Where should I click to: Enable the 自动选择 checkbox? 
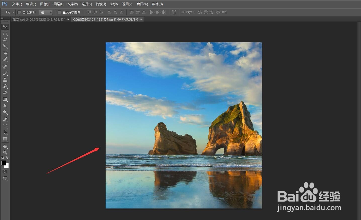coord(19,12)
